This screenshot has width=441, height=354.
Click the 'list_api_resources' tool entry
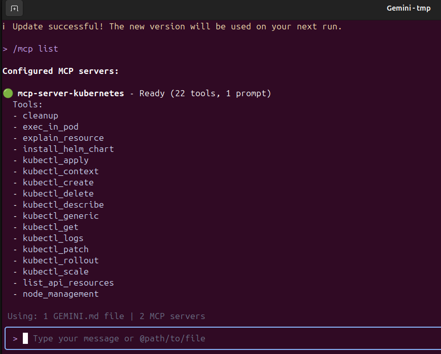coord(68,283)
